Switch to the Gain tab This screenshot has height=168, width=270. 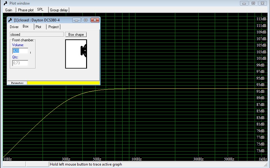[9, 10]
